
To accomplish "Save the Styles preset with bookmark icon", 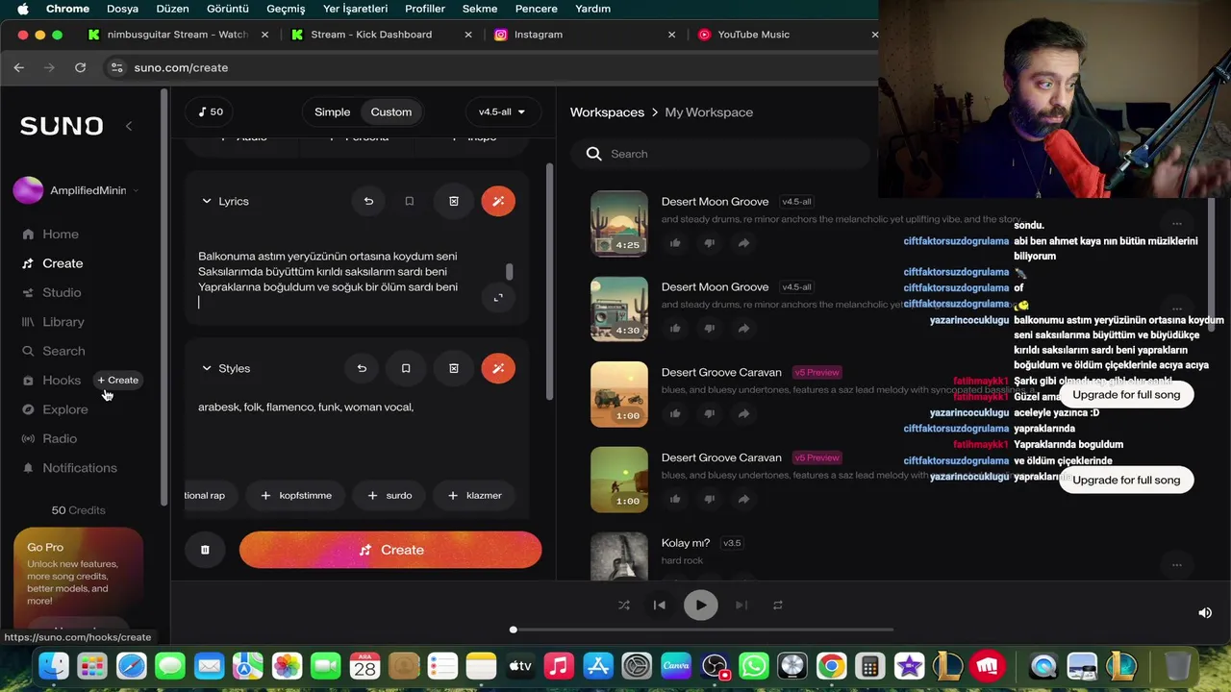I will [x=406, y=368].
